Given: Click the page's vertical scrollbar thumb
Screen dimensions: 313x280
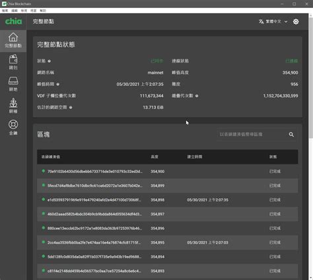Looking at the screenshot, I should click(x=310, y=78).
